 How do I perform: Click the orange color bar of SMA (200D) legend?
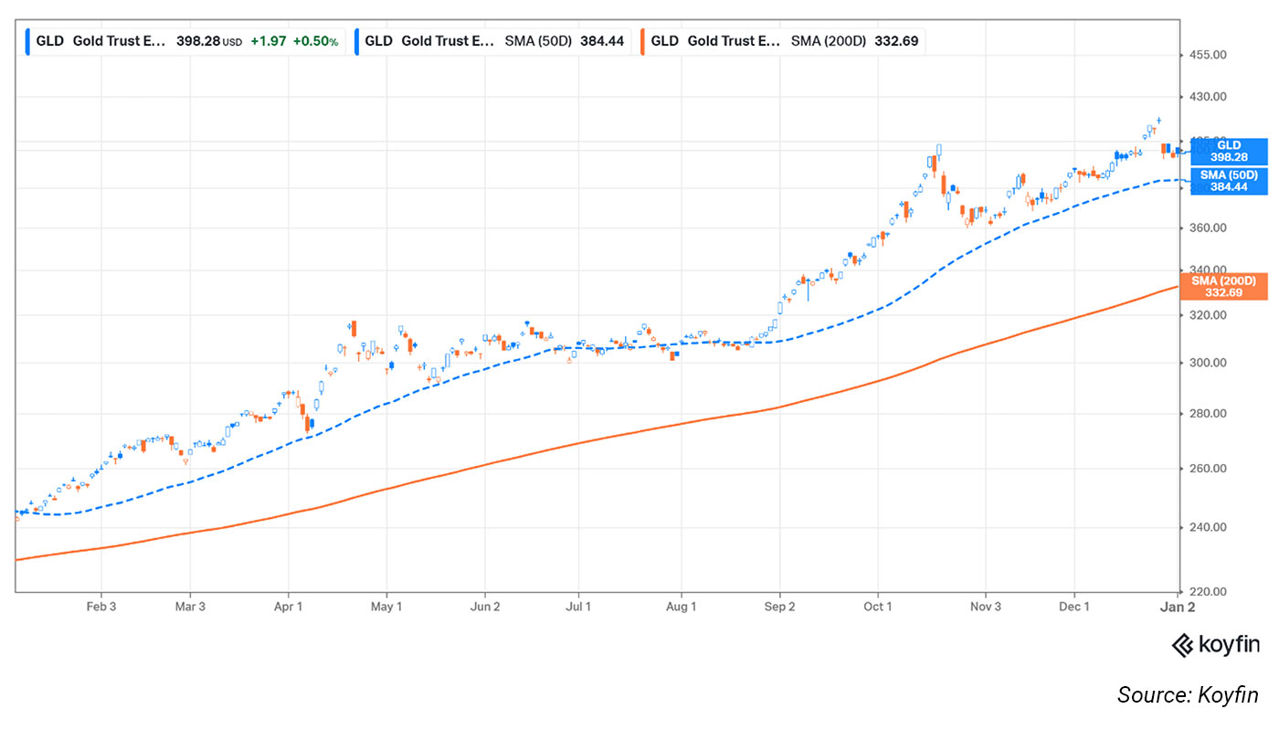pyautogui.click(x=644, y=41)
